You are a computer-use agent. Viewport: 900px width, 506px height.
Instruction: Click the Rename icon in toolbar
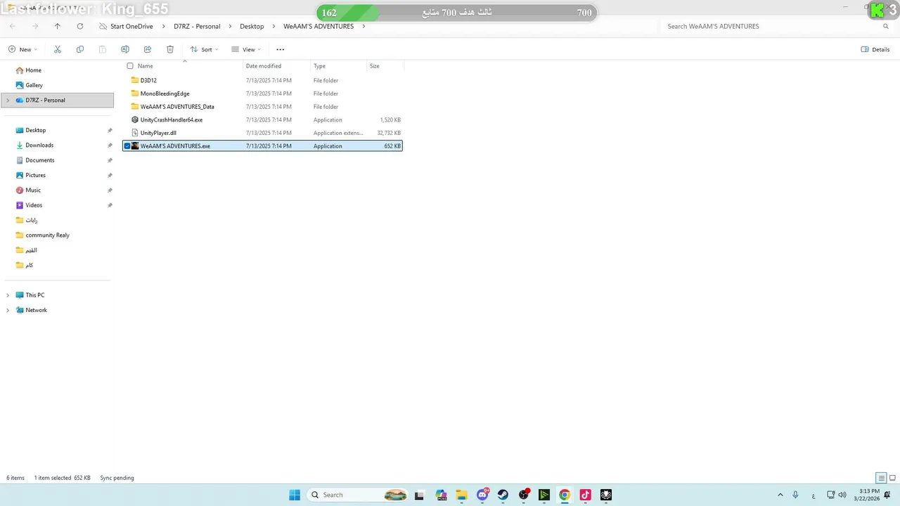(125, 49)
